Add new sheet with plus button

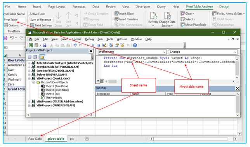(87, 139)
